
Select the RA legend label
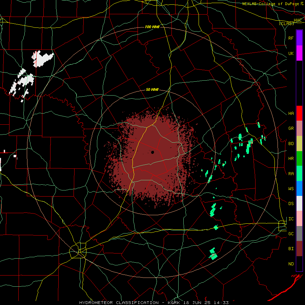(291, 174)
